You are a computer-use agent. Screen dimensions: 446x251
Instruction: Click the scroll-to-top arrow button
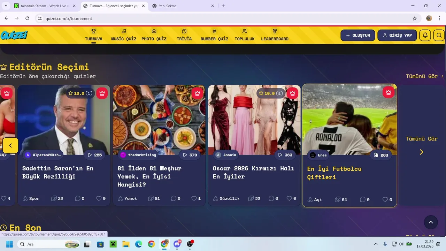(431, 222)
